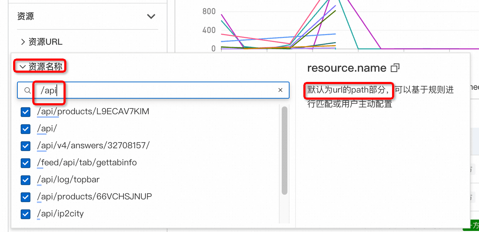Click the blue line in the chart
479x232 pixels.
[x=277, y=38]
